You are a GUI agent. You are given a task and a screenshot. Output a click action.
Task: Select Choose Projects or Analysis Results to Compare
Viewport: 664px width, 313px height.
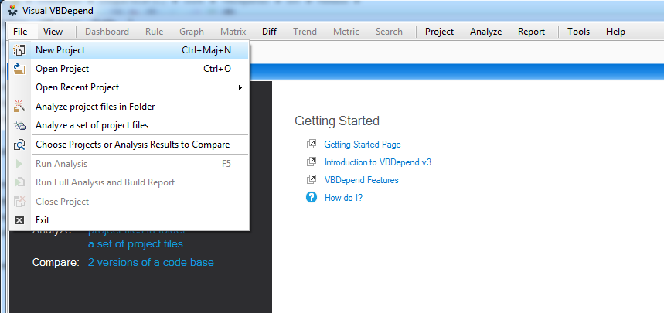pos(132,145)
